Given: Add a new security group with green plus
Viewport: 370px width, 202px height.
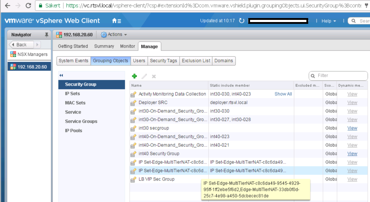Looking at the screenshot, I should click(134, 76).
